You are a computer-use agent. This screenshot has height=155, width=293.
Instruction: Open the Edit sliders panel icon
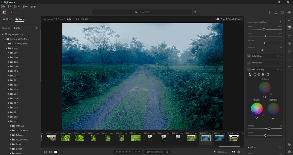[x=289, y=27]
